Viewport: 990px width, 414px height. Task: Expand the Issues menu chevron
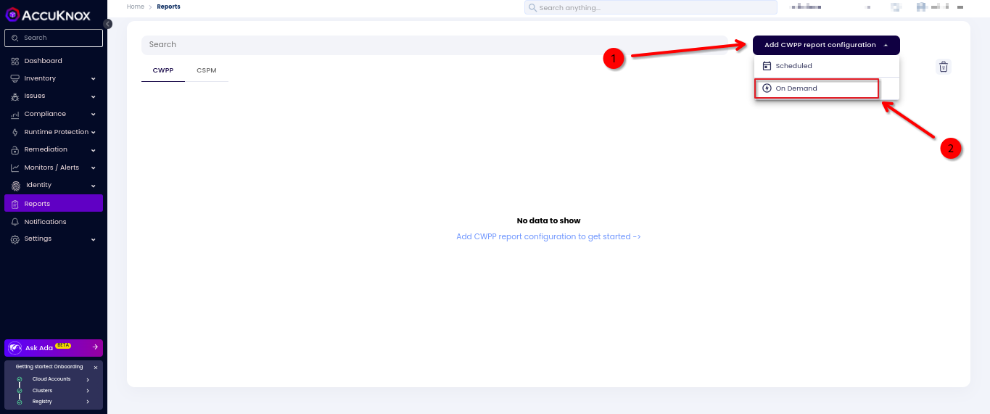94,96
